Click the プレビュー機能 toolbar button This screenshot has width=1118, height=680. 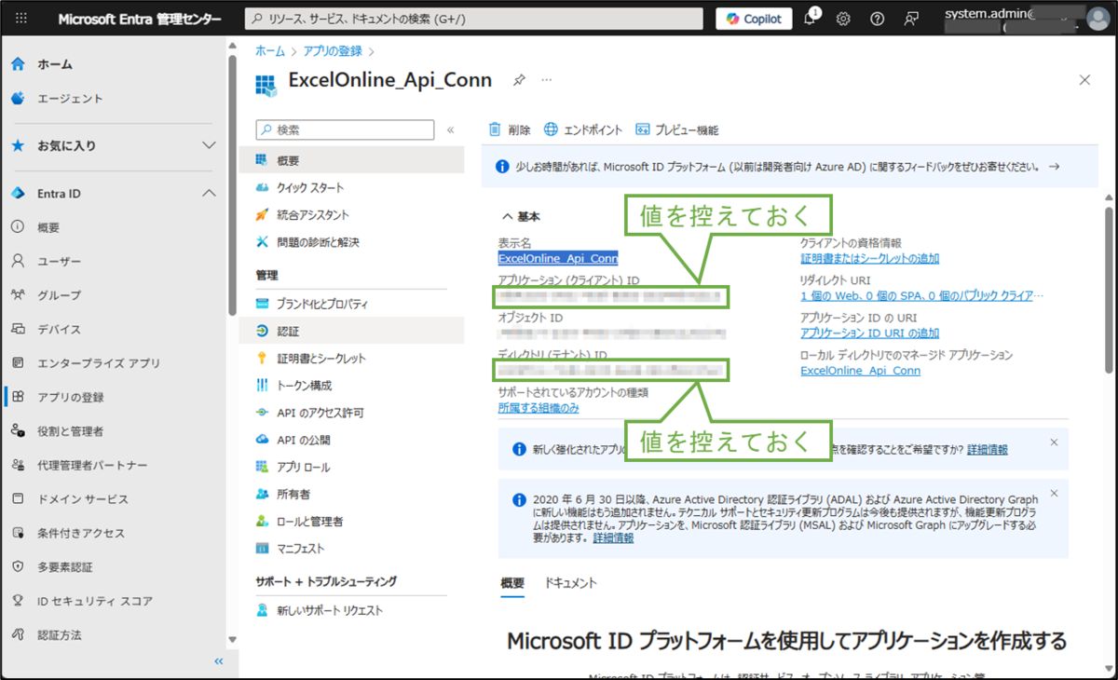point(676,130)
